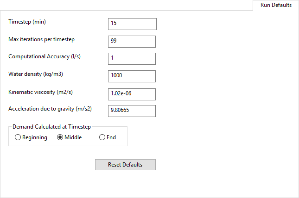Click the Water density input showing 1000
Viewport: 299px width, 198px height.
click(x=132, y=76)
